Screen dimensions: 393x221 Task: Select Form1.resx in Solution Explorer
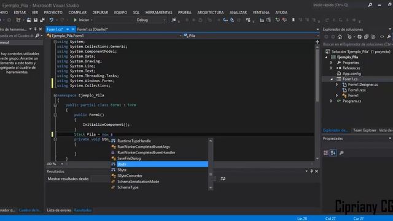pyautogui.click(x=357, y=90)
